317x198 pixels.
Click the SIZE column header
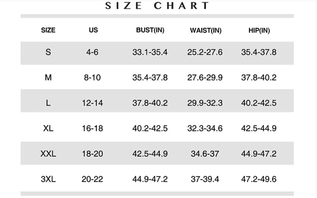click(x=48, y=30)
